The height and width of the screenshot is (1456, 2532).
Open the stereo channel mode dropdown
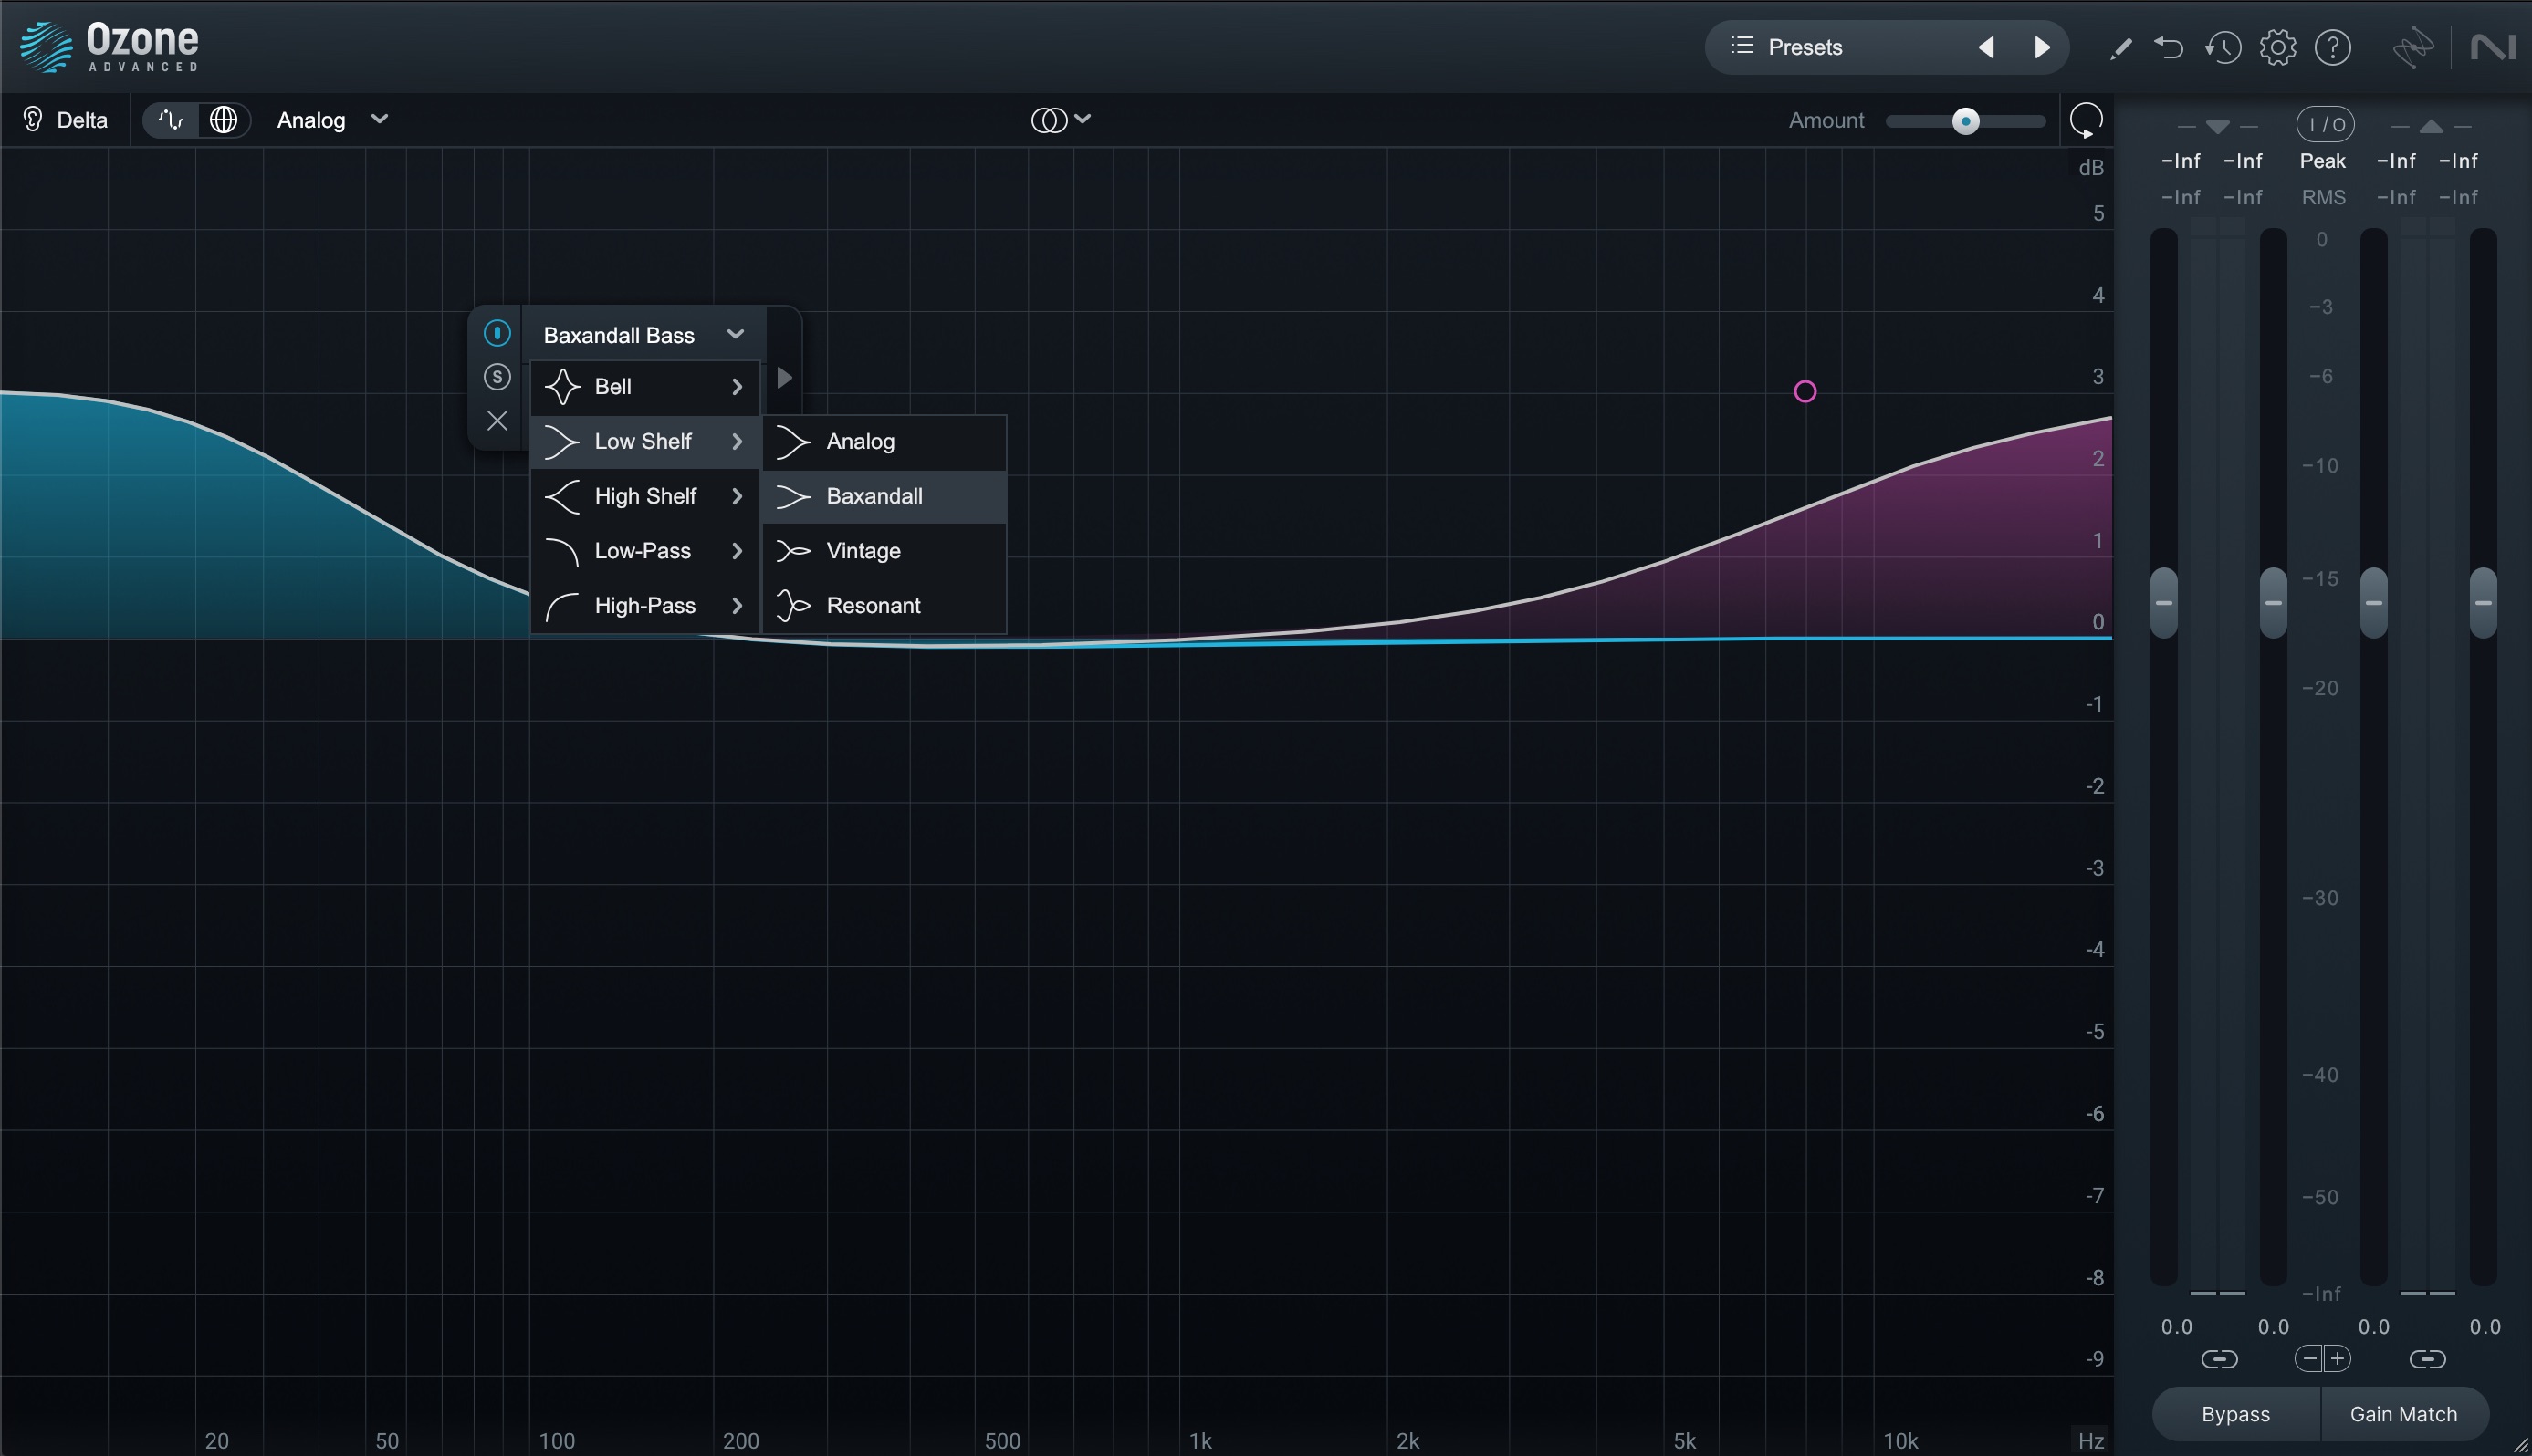pos(1061,120)
